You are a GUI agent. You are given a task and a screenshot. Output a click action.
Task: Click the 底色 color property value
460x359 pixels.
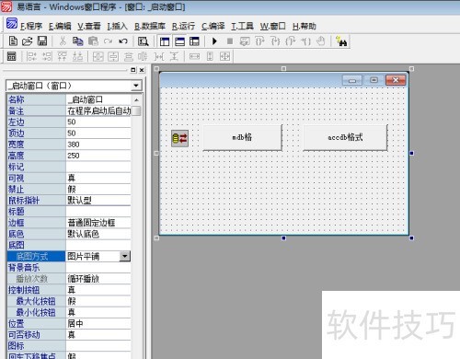point(98,234)
